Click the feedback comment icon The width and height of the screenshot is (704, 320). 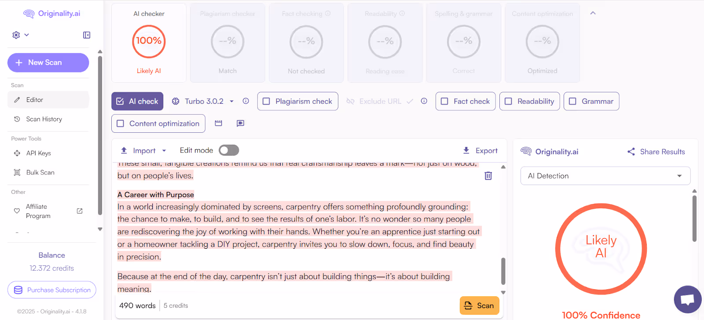coord(240,123)
